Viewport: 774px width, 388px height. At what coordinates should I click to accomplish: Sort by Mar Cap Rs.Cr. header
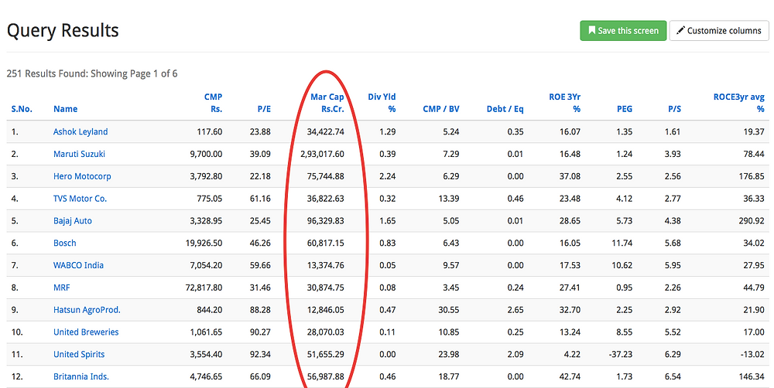click(327, 103)
